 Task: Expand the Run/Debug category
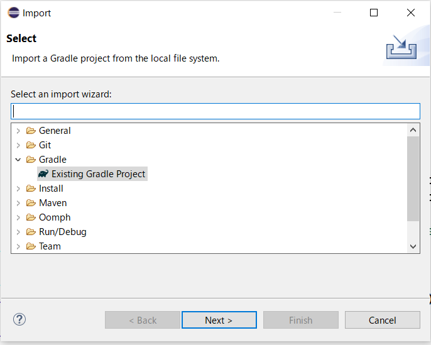click(18, 232)
